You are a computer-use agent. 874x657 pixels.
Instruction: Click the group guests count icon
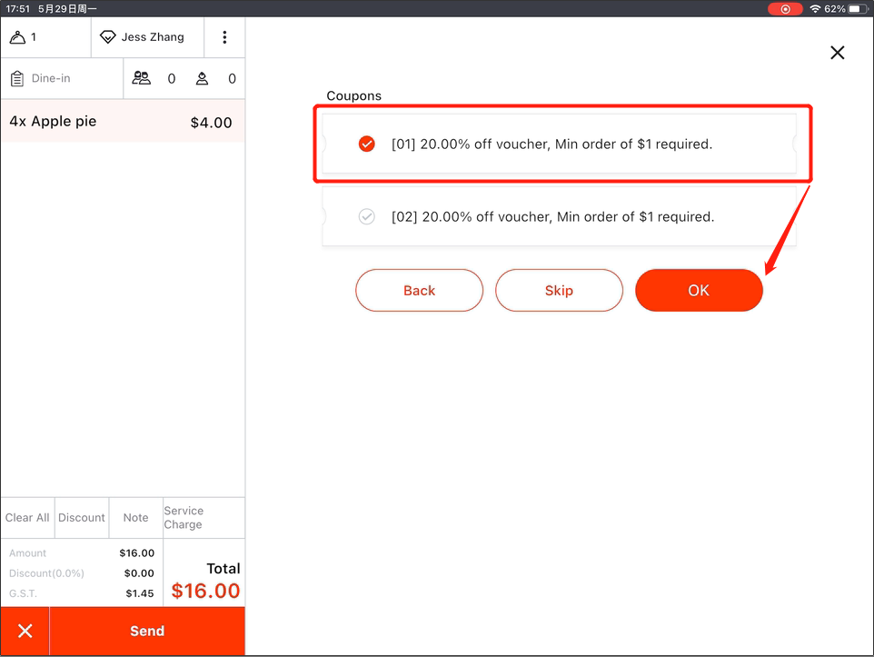point(142,78)
